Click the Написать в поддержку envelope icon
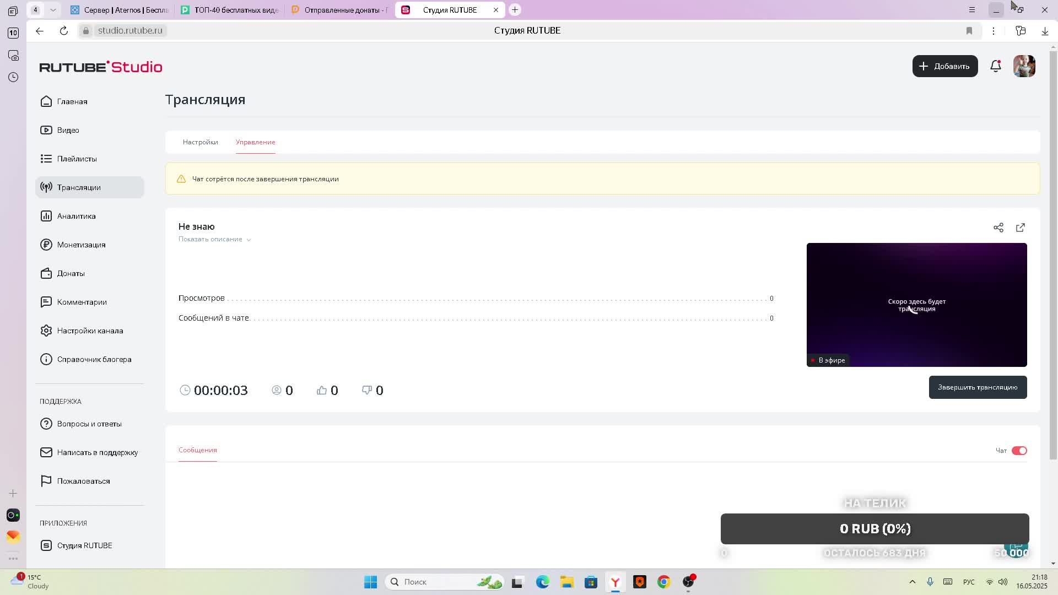This screenshot has width=1058, height=595. (46, 452)
